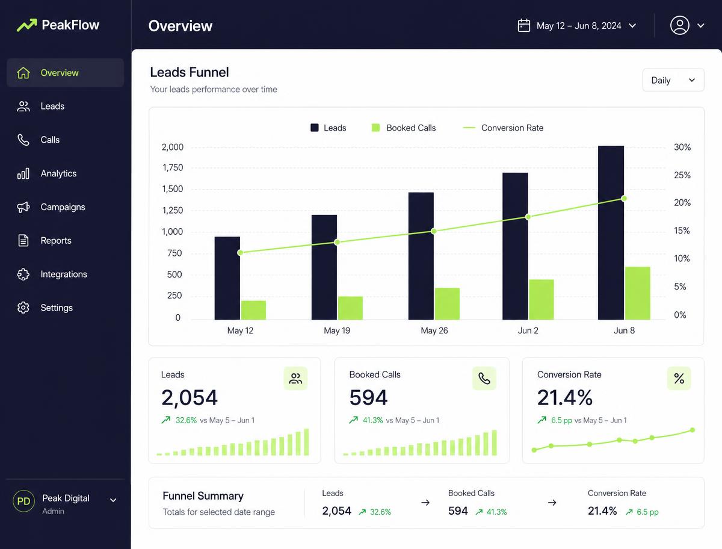The width and height of the screenshot is (722, 549).
Task: Click the 2,054 value on Leads card
Action: (190, 398)
